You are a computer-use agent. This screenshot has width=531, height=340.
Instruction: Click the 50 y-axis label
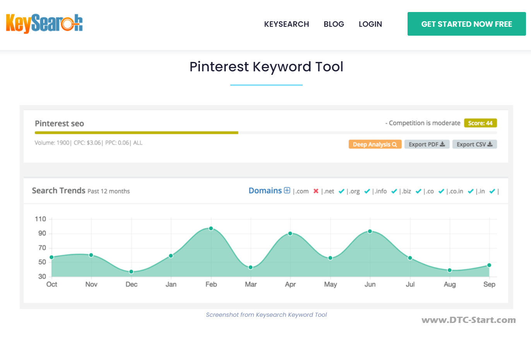(42, 262)
